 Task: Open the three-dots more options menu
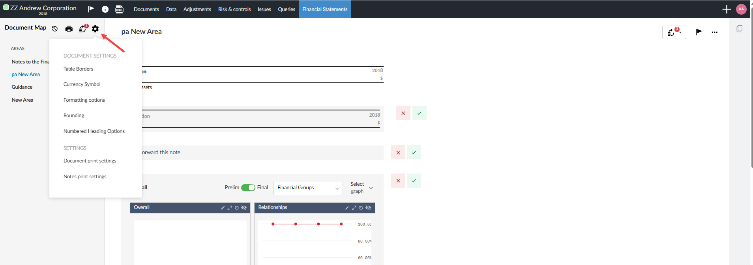click(x=714, y=32)
